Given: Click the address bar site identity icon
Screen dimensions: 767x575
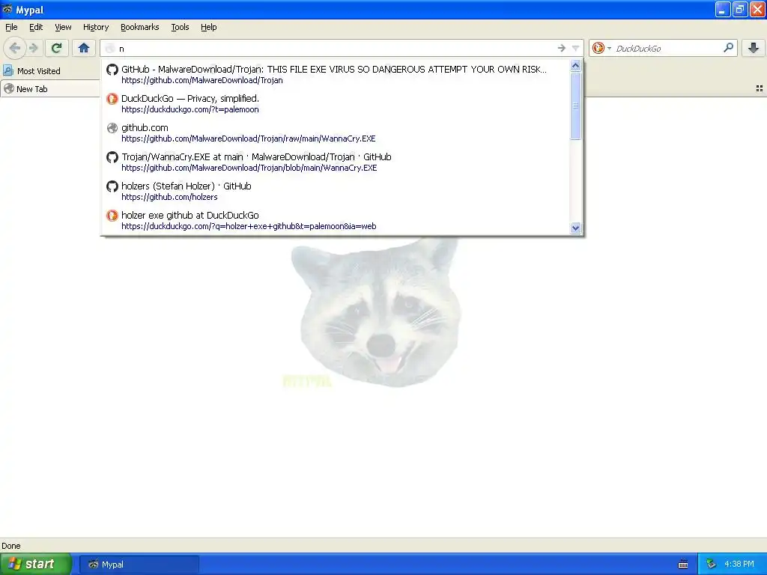Looking at the screenshot, I should point(110,49).
